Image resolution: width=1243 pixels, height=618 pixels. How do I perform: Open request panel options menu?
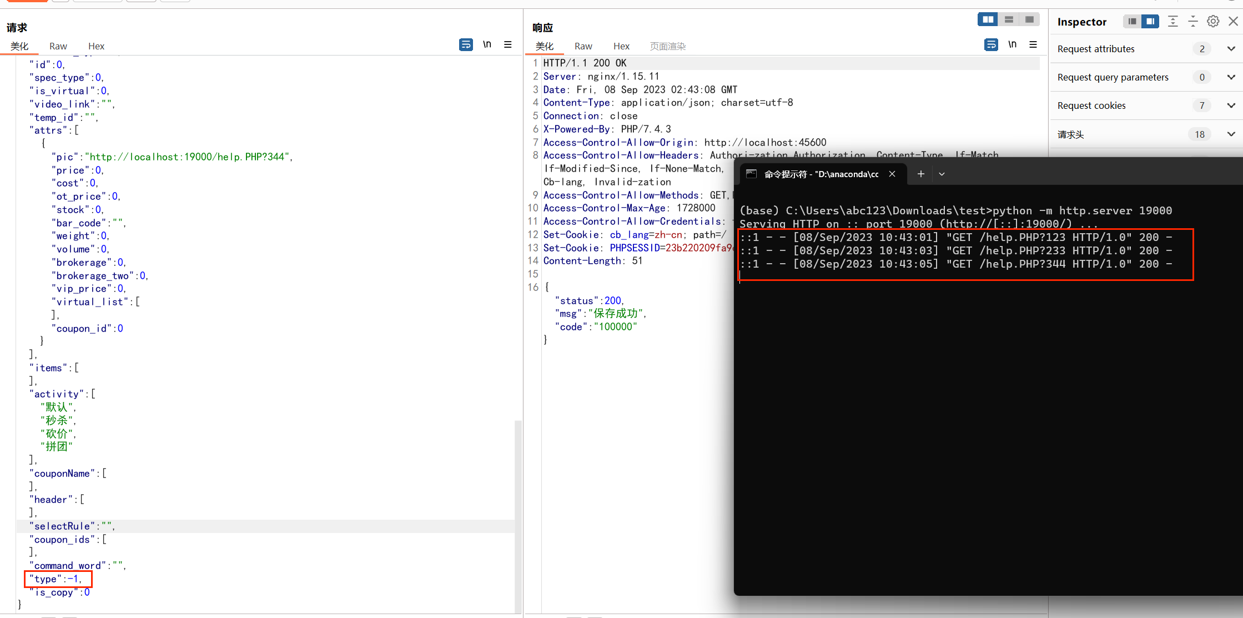[507, 44]
